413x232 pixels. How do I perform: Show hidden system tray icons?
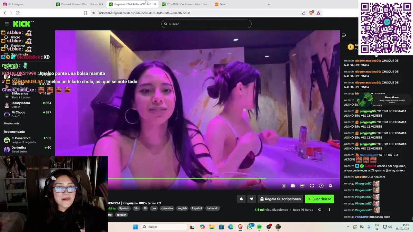click(x=348, y=227)
